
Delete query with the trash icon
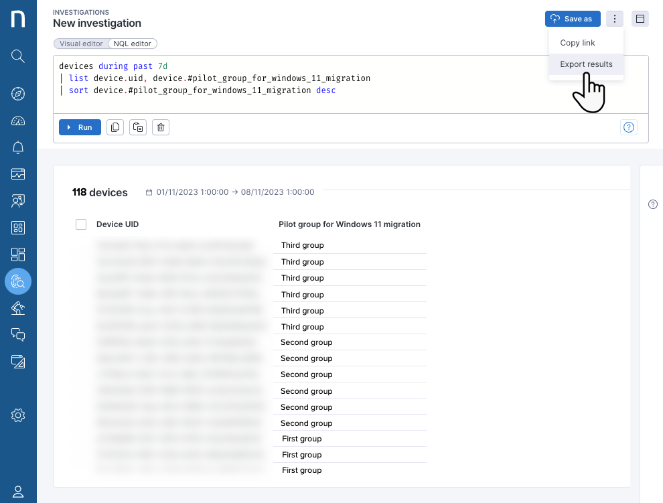coord(160,127)
